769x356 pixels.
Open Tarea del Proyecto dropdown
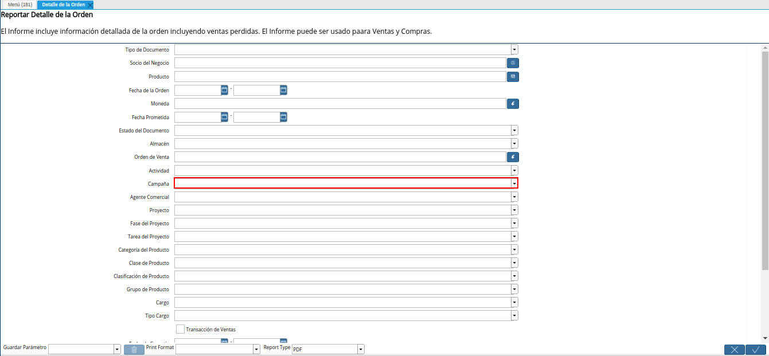click(x=514, y=237)
